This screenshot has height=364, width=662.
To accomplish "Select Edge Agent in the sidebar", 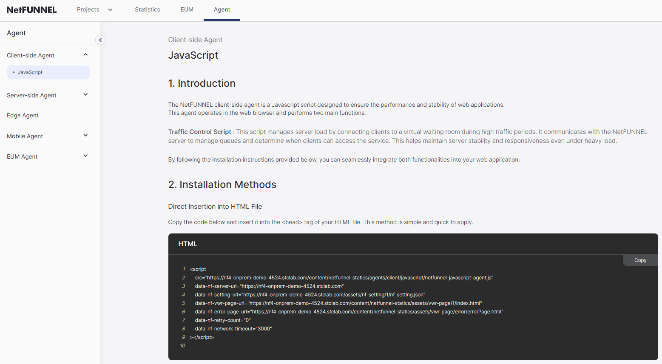I will 23,115.
